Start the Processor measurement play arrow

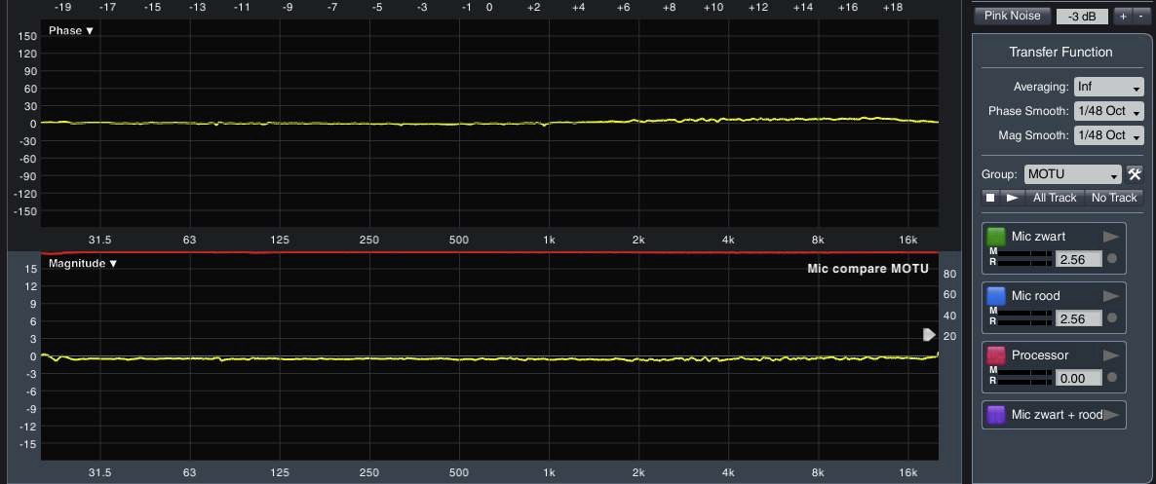click(x=1111, y=355)
